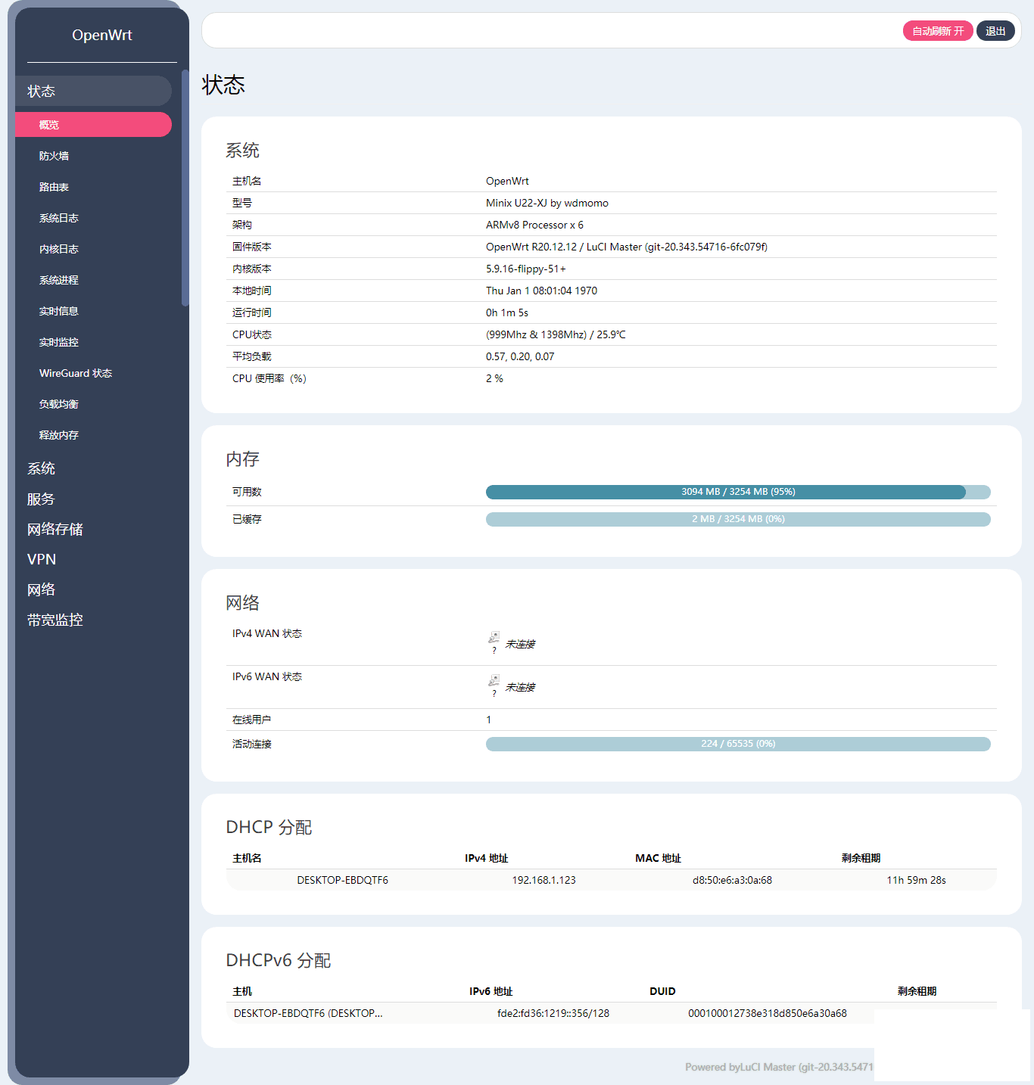This screenshot has height=1085, width=1034.
Task: Click the IPv4 地址 column header
Action: (486, 858)
